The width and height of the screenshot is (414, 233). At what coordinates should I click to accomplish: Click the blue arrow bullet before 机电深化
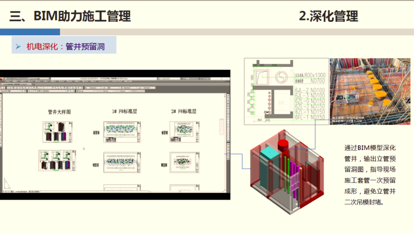point(18,47)
